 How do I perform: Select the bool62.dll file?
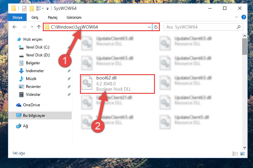pos(117,84)
